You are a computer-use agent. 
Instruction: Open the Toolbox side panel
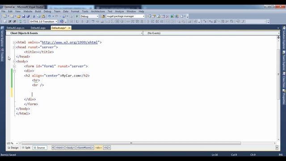pos(2,55)
